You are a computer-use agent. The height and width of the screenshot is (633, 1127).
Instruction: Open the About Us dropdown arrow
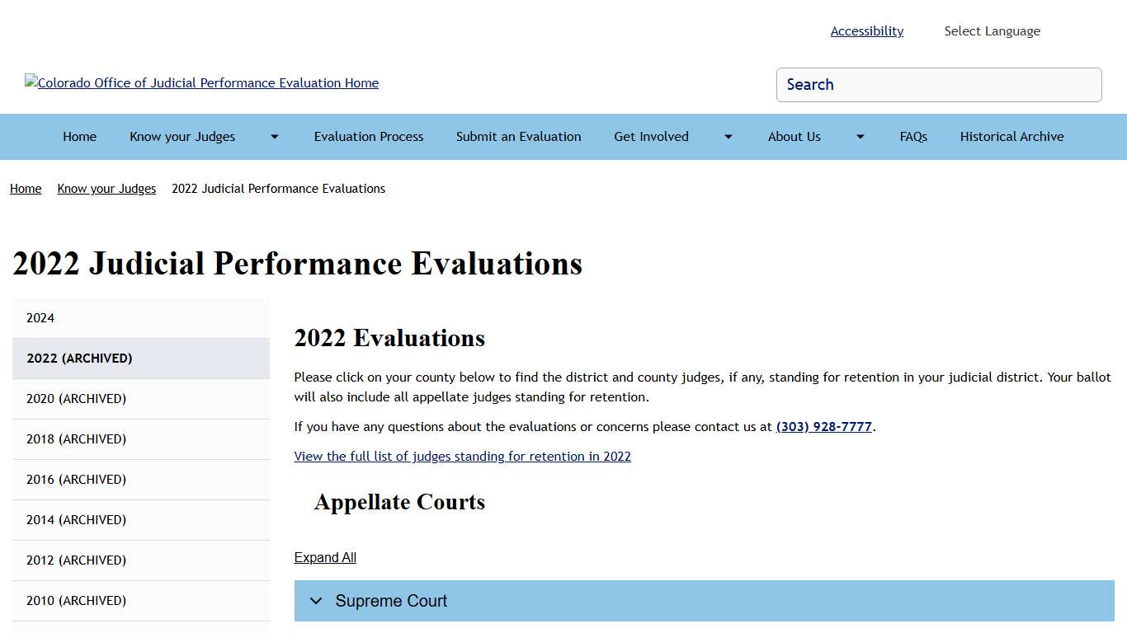pos(859,137)
